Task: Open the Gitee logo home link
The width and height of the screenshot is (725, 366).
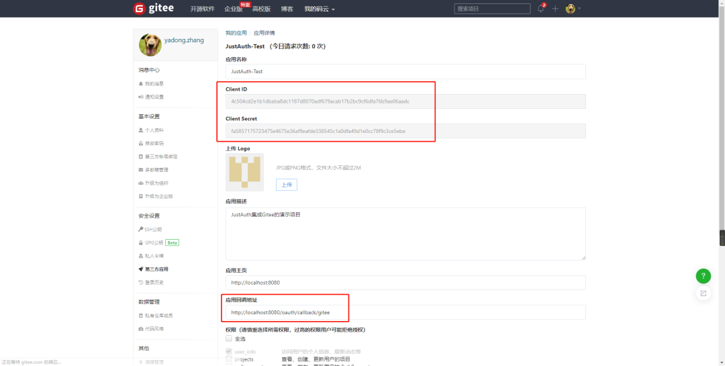Action: 155,9
